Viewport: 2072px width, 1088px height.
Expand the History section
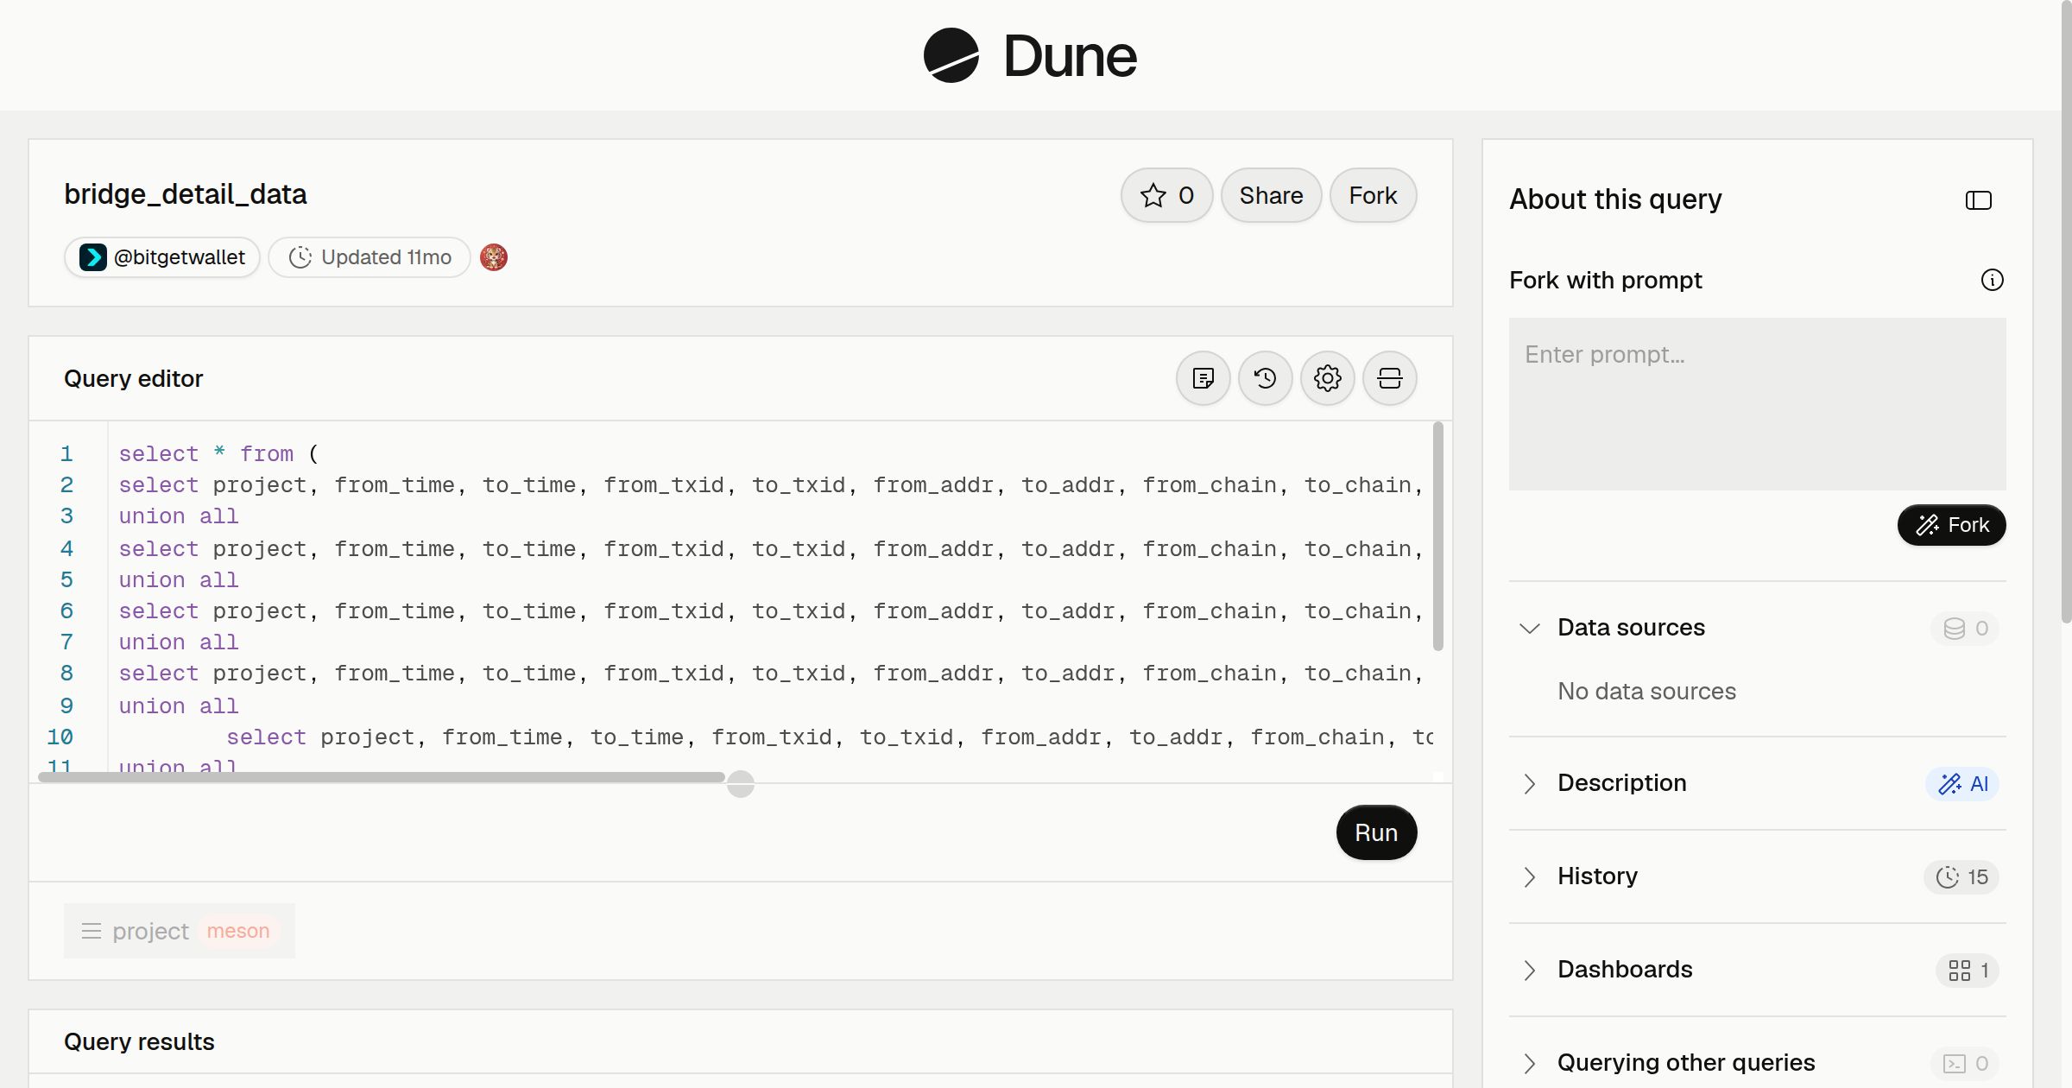click(x=1529, y=876)
